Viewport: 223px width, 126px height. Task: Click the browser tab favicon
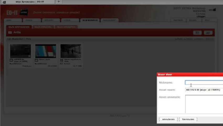point(4,2)
